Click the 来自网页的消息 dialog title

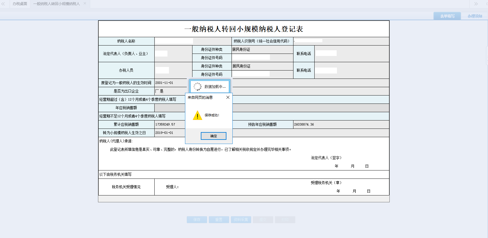pyautogui.click(x=200, y=97)
